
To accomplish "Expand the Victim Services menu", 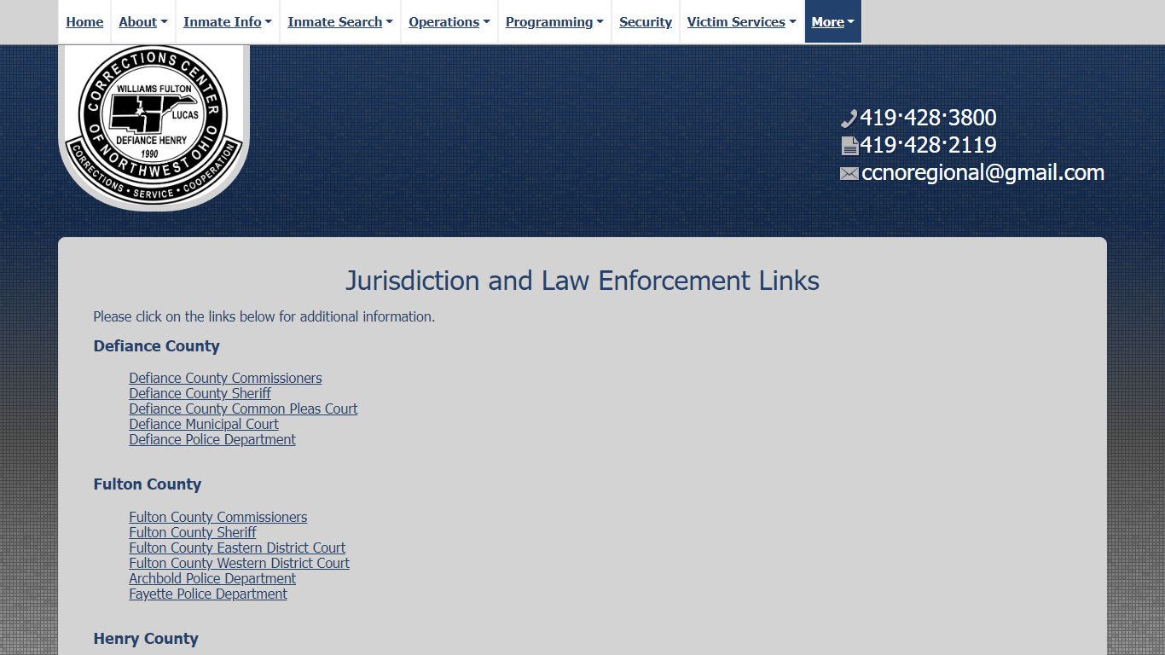I will pos(742,22).
